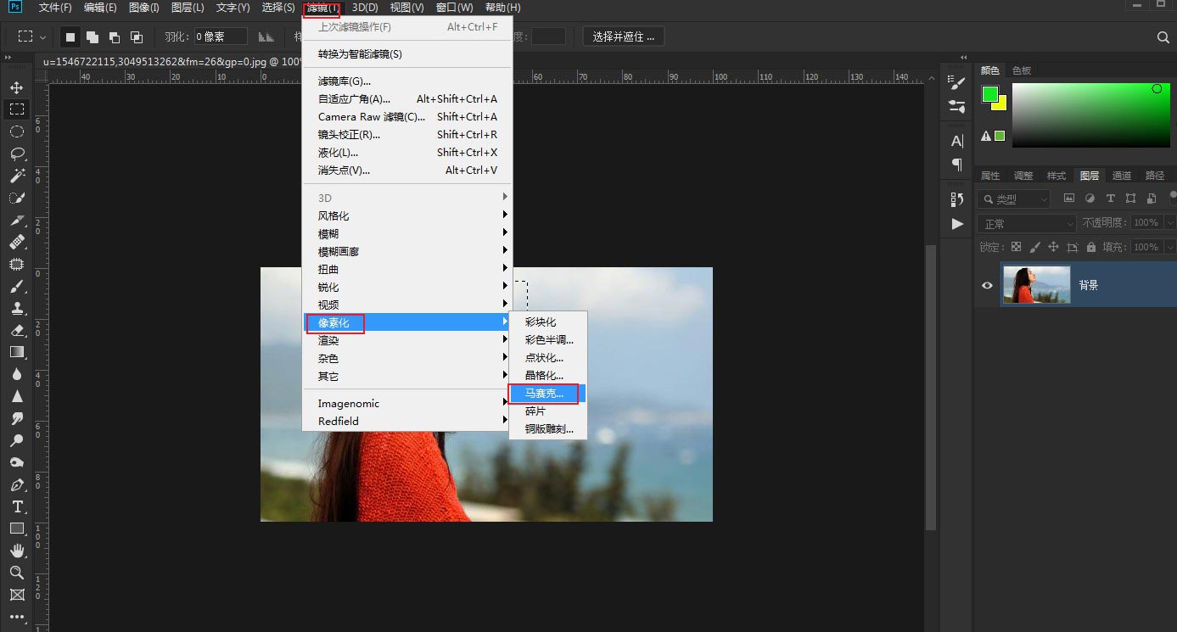
Task: Click the Background layer thumbnail
Action: pos(1036,286)
